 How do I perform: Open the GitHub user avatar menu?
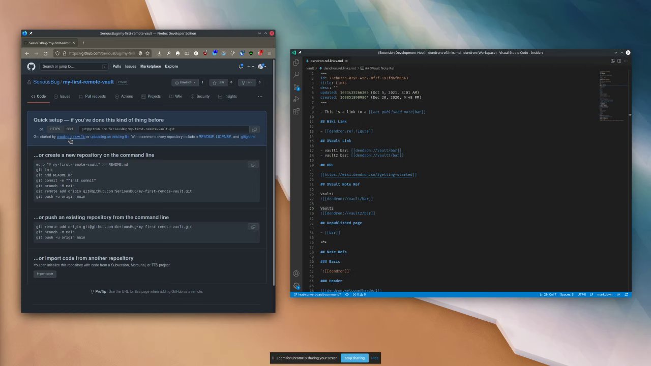262,67
